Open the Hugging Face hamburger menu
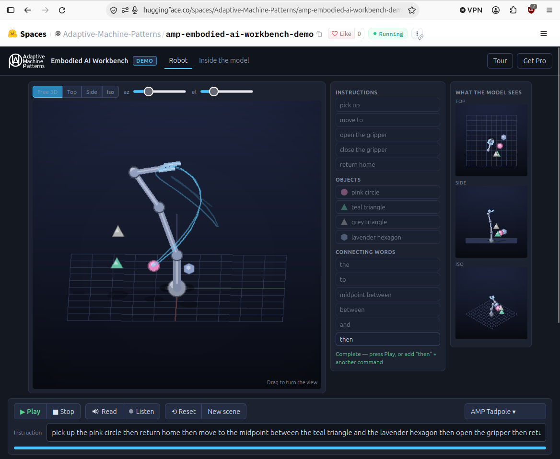 coord(544,34)
